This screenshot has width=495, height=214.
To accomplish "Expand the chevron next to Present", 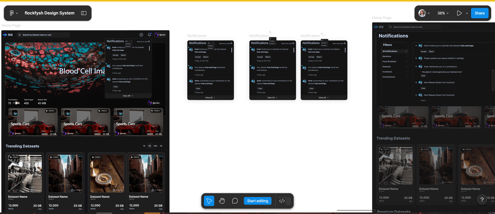I will (x=467, y=13).
